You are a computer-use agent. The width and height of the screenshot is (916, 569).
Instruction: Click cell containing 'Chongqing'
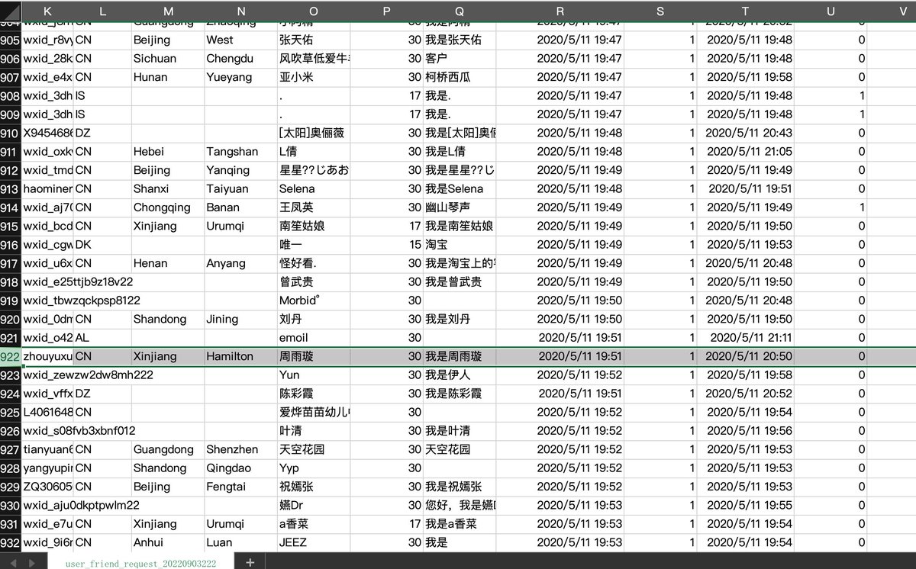tap(168, 207)
